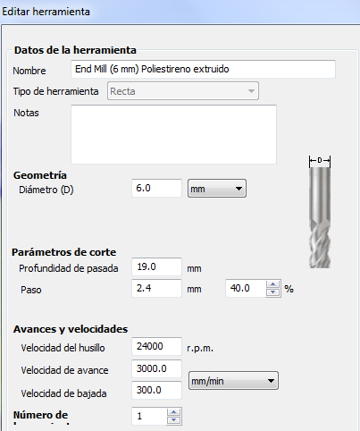
Task: Increase the Paso percentage with up arrow
Action: (x=273, y=284)
